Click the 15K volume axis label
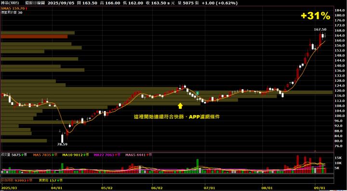 pyautogui.click(x=338, y=158)
